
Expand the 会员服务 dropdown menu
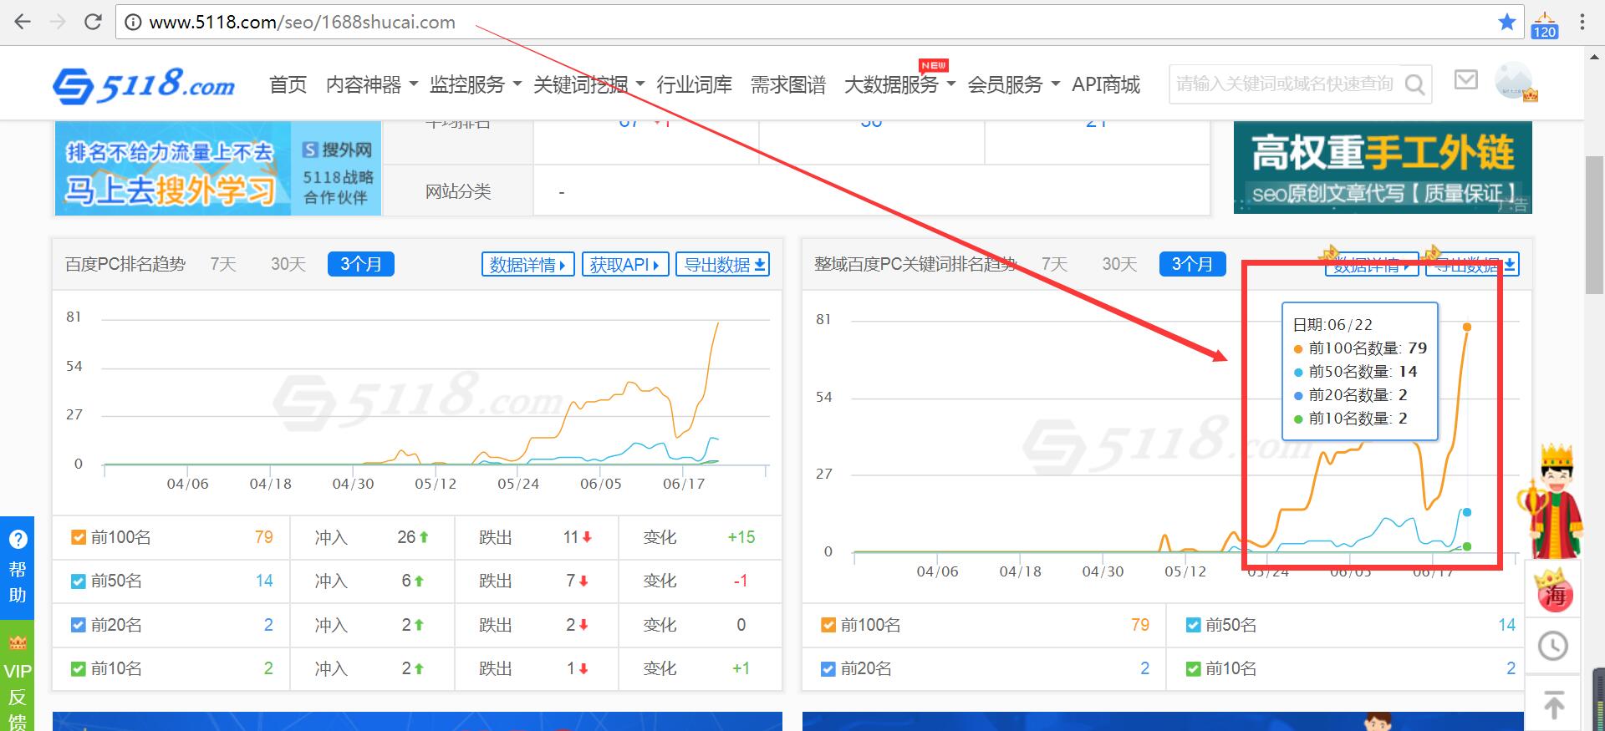(x=1014, y=84)
